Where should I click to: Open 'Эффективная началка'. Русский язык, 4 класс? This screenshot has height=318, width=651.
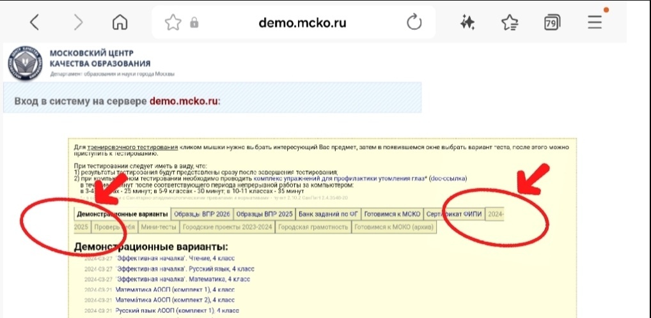[x=185, y=269]
